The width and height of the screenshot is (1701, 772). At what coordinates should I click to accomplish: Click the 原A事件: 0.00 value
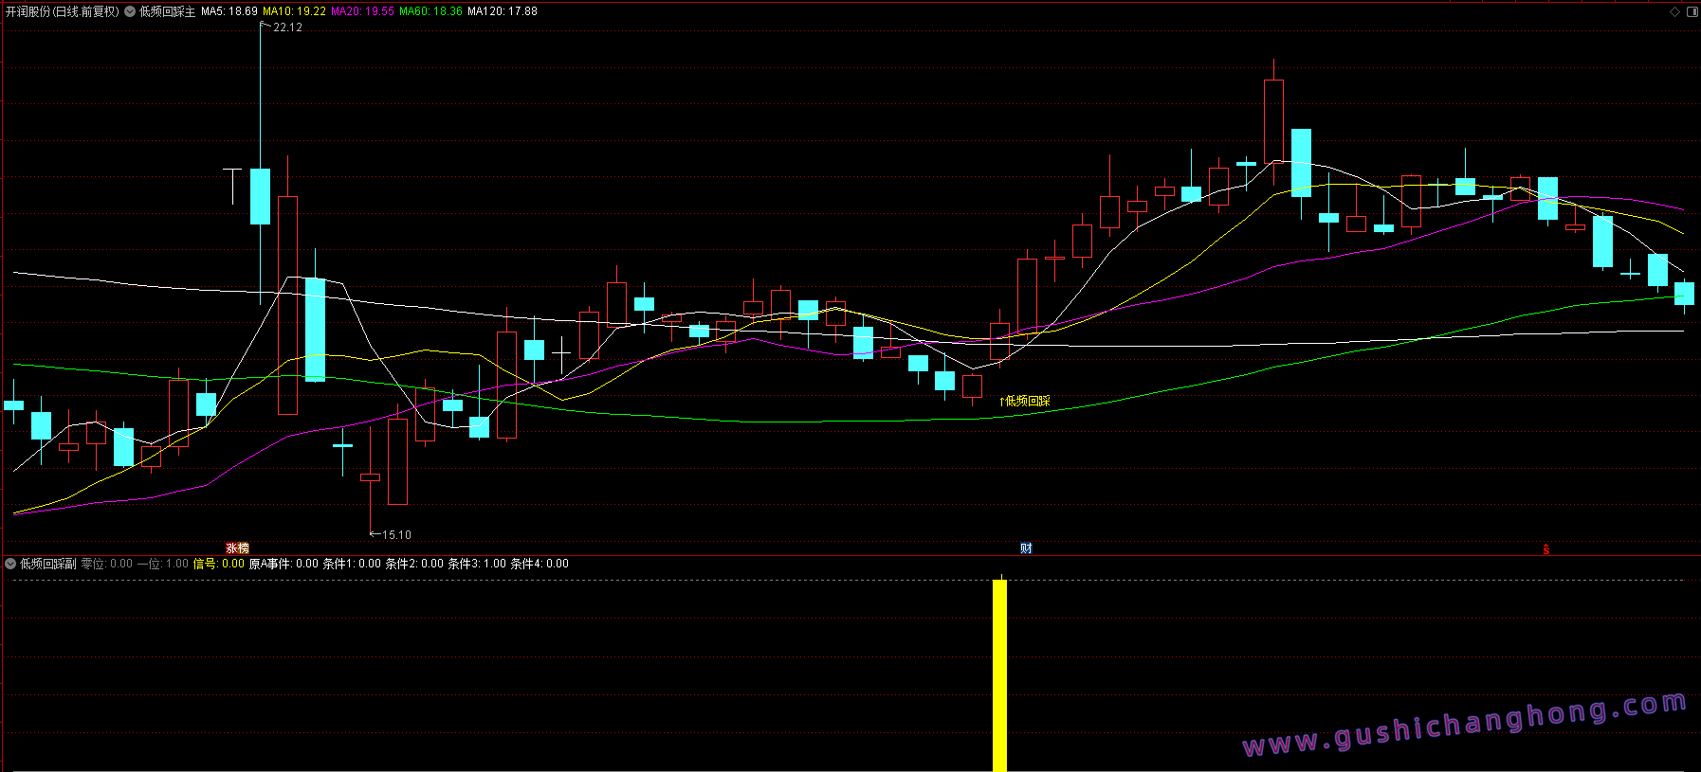(x=283, y=564)
